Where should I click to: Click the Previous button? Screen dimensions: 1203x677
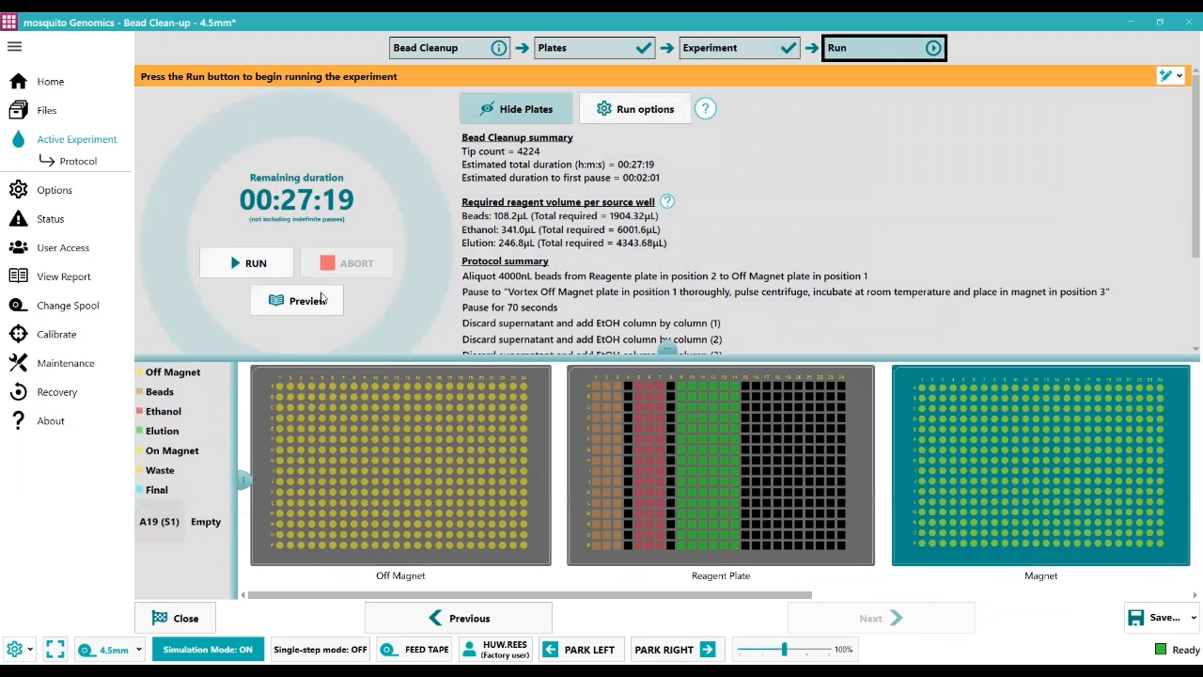point(459,619)
